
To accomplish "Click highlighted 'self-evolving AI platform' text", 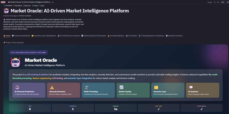I will [38, 75].
